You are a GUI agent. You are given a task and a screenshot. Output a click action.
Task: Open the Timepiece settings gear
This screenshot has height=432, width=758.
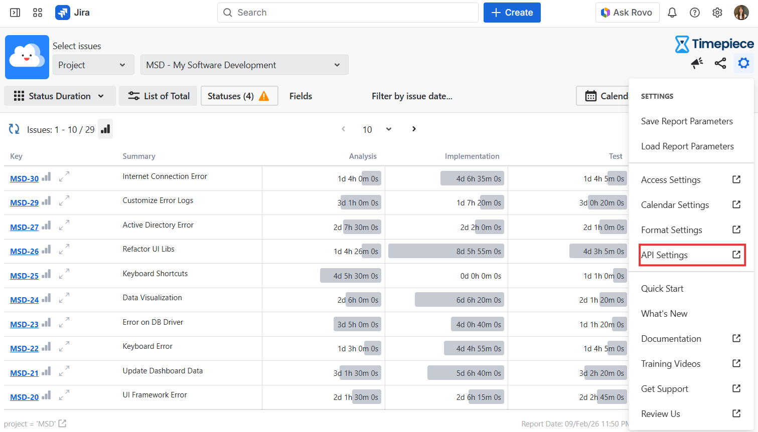point(743,63)
